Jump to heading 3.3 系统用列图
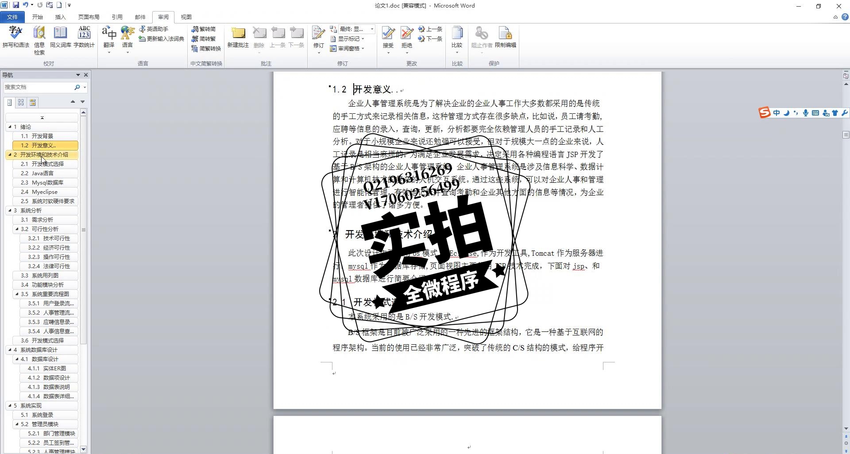Viewport: 850px width, 454px height. pos(46,275)
